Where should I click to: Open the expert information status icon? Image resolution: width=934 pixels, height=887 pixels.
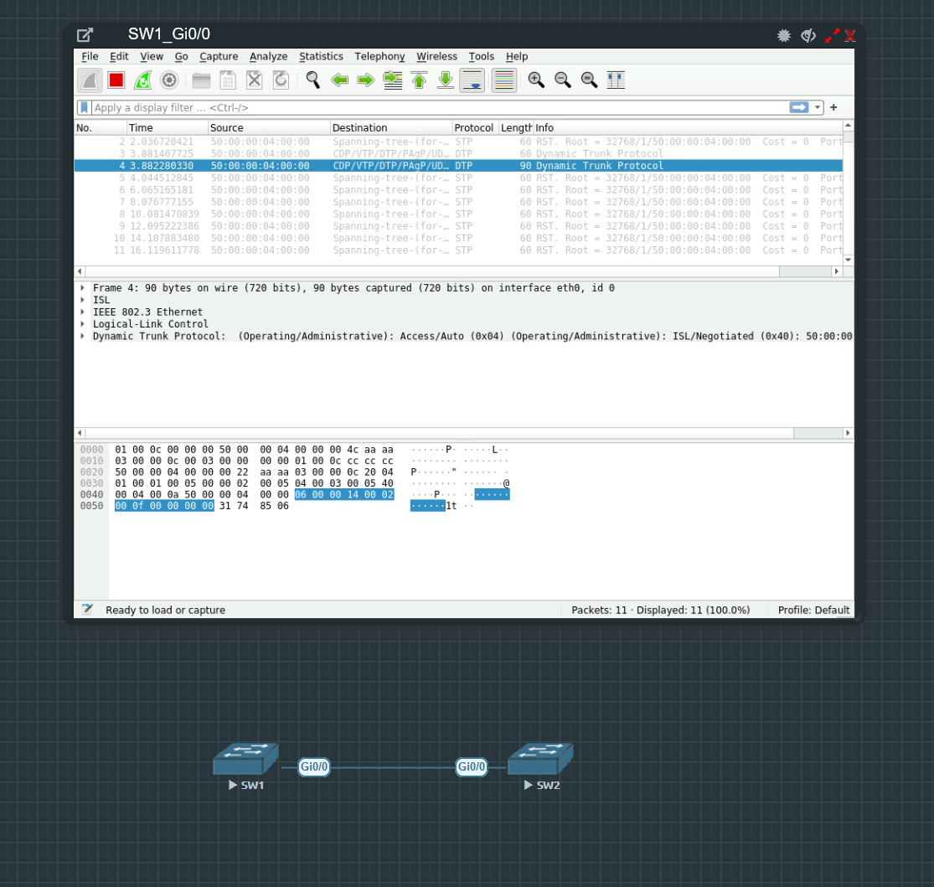click(x=87, y=610)
